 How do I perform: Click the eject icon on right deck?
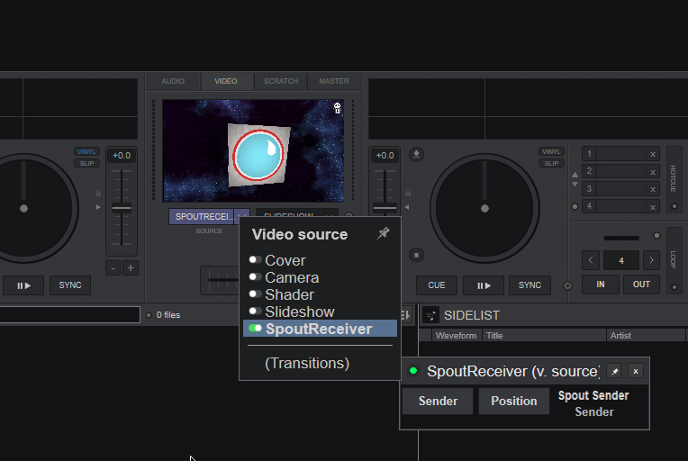[x=416, y=154]
